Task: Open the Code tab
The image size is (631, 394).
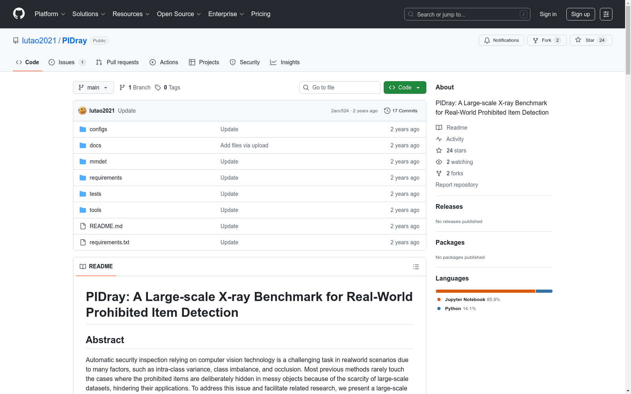Action: click(x=28, y=62)
